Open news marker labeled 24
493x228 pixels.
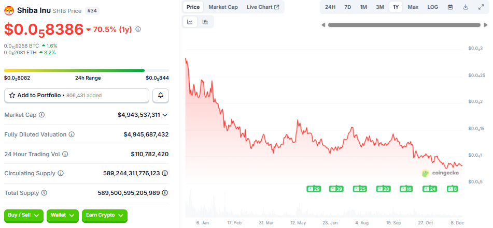coord(430,189)
